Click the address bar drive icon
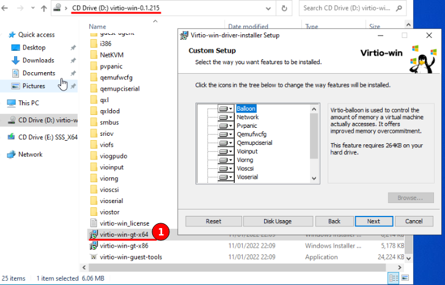The width and height of the screenshot is (445, 285). pos(57,8)
